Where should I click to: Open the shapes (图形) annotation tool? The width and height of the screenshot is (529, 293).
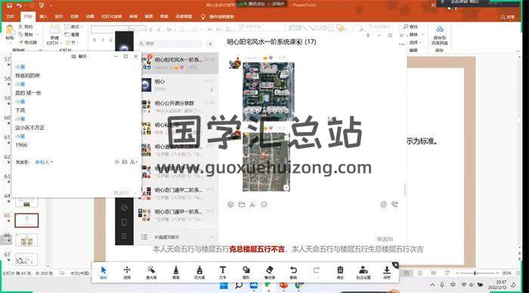pyautogui.click(x=246, y=272)
